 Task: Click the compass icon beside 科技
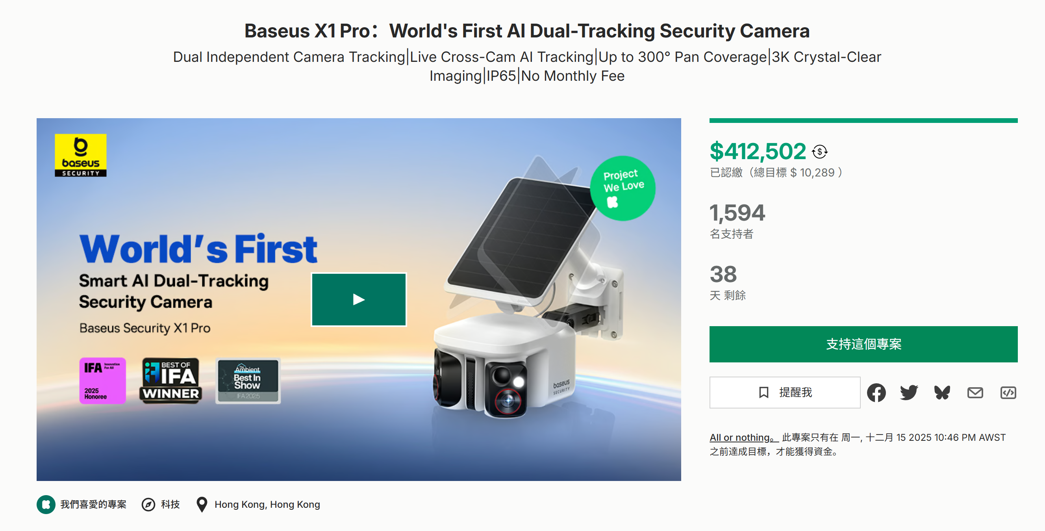148,505
